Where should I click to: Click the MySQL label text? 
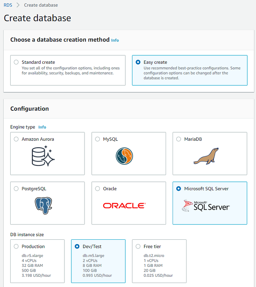(x=110, y=139)
